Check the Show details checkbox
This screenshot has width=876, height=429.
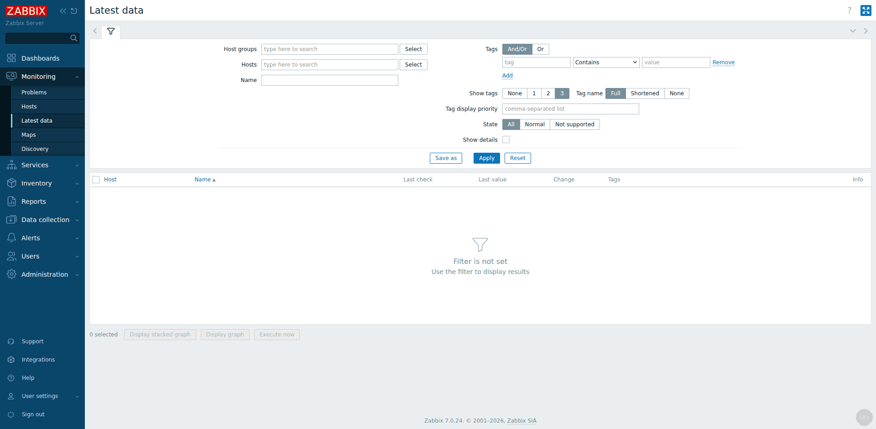click(506, 140)
